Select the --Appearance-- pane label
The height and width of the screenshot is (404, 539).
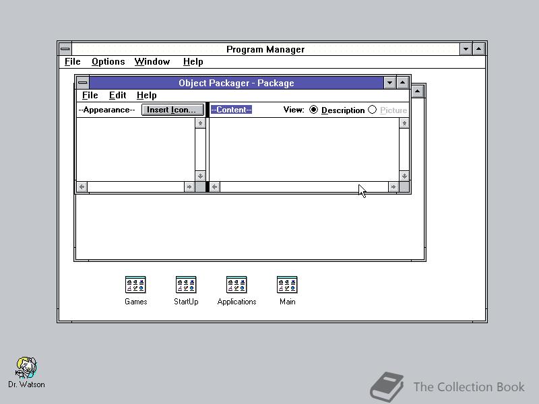pyautogui.click(x=106, y=110)
